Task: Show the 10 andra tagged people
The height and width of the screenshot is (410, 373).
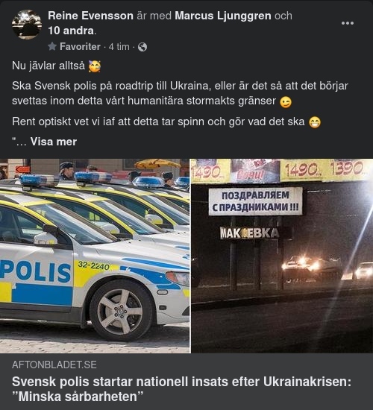Action: click(x=71, y=31)
